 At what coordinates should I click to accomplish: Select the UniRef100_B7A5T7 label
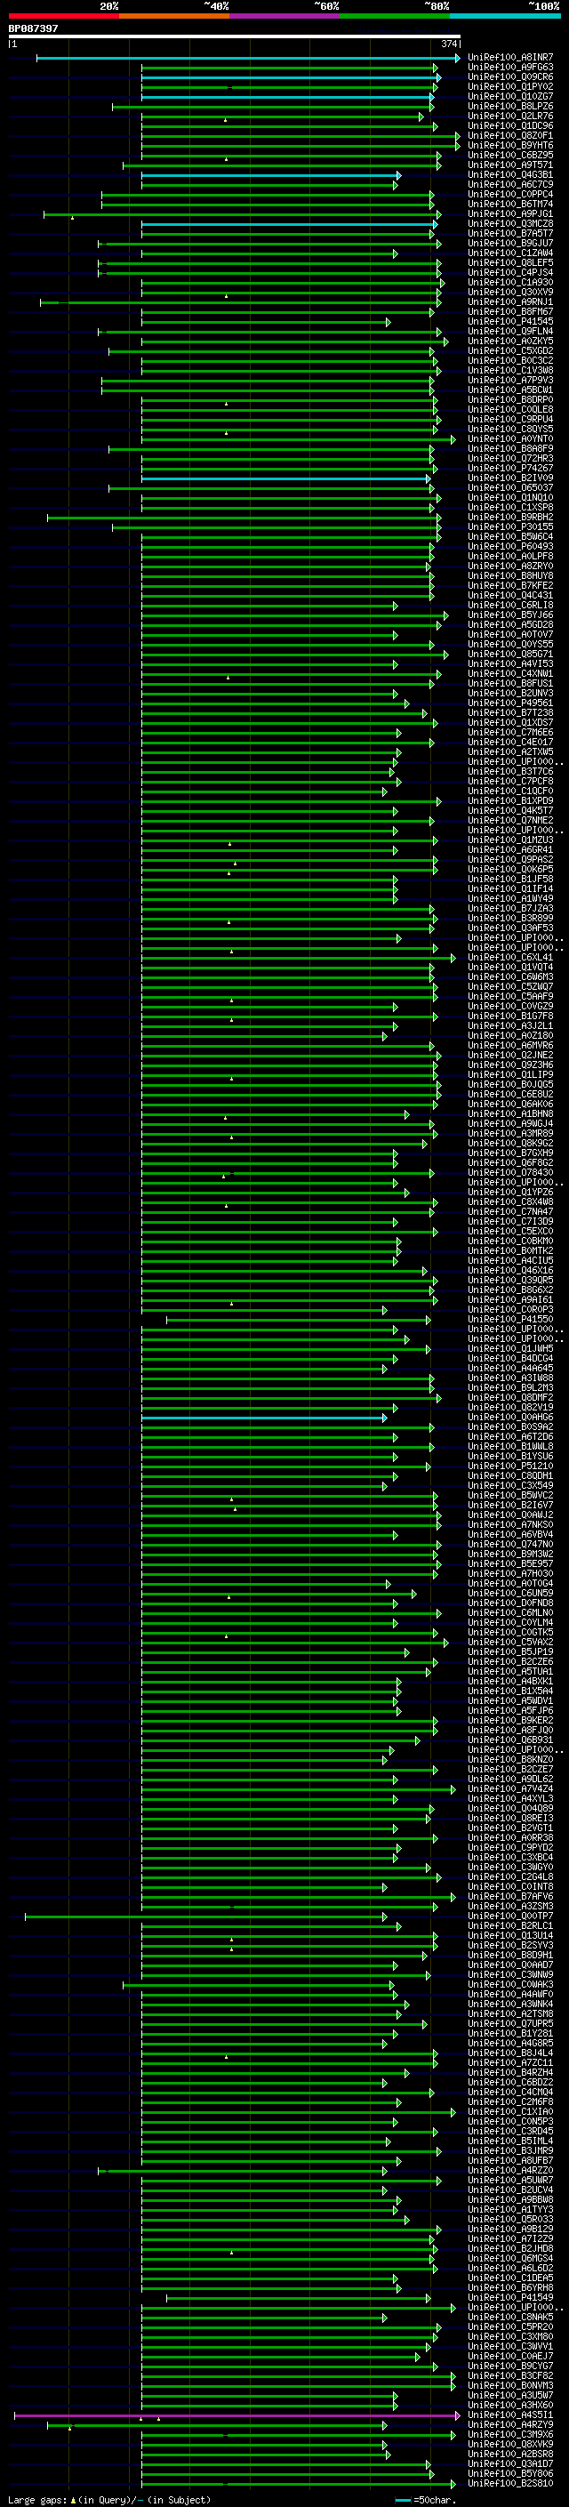click(x=510, y=234)
